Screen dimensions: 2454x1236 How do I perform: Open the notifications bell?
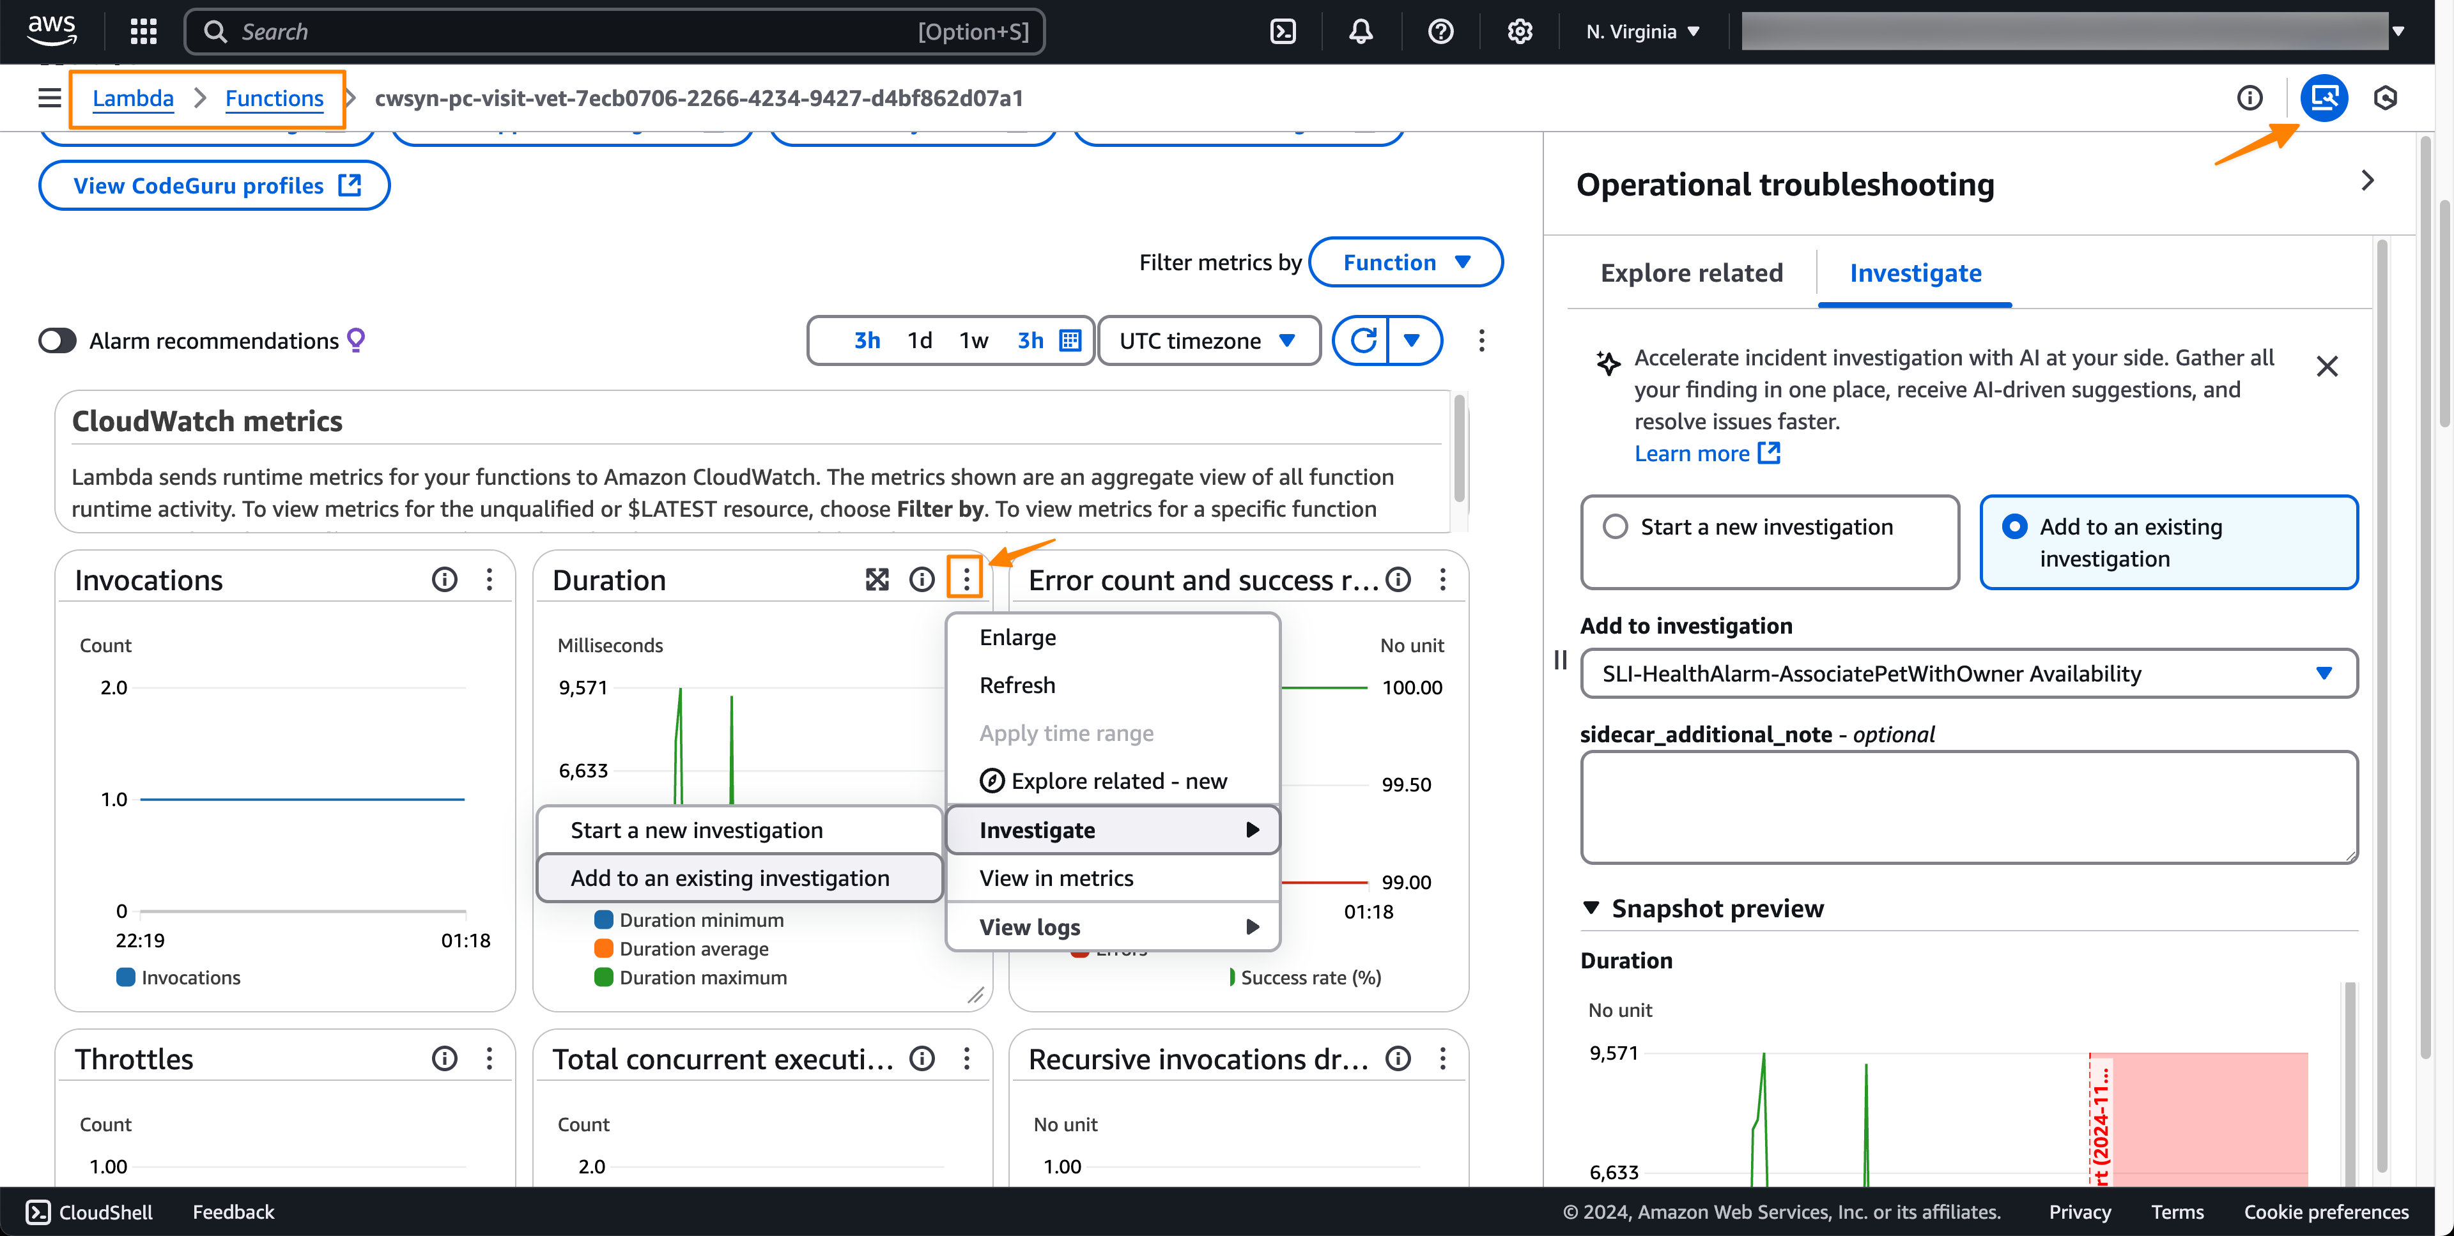tap(1361, 31)
